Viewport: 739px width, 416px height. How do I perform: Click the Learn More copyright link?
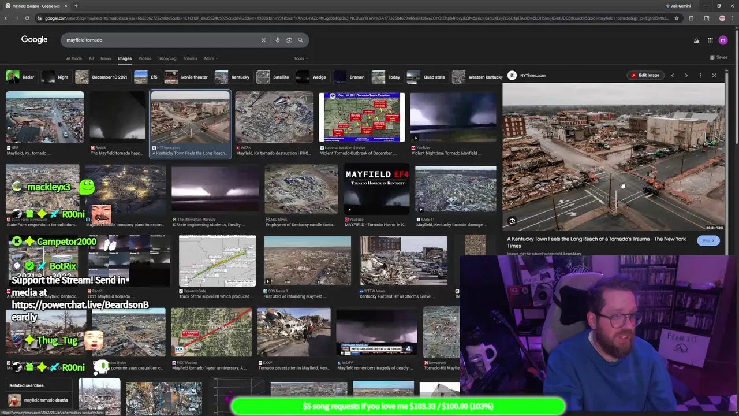[572, 254]
